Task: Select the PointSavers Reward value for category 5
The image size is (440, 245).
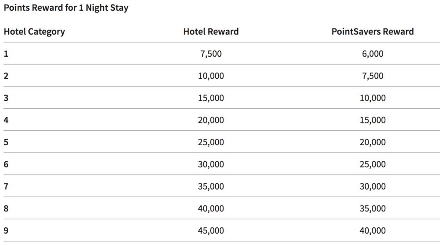Action: (x=373, y=142)
